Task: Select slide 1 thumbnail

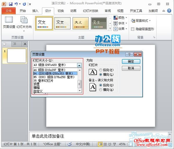Action: click(x=17, y=56)
